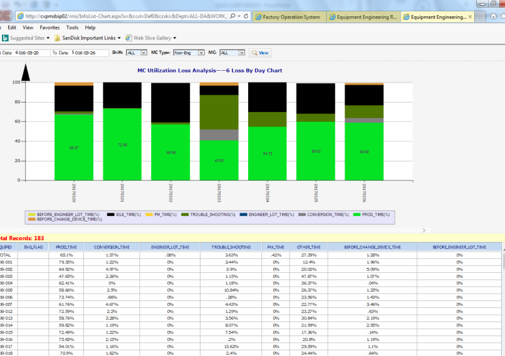Image resolution: width=505 pixels, height=356 pixels.
Task: Click the address bar search icon
Action: coord(234,16)
